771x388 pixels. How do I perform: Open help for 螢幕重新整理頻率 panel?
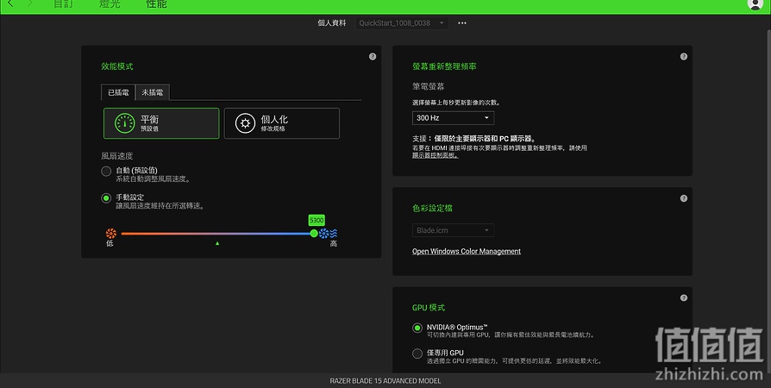click(684, 57)
